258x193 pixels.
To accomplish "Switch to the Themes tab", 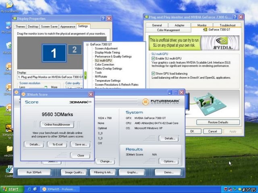I will coord(20,27).
